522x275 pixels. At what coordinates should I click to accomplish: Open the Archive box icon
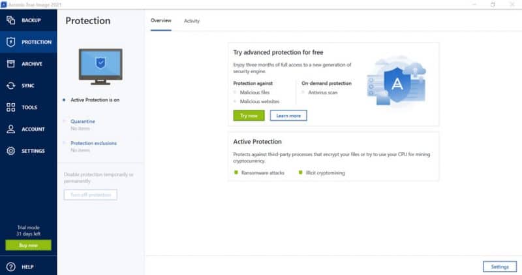tap(10, 64)
